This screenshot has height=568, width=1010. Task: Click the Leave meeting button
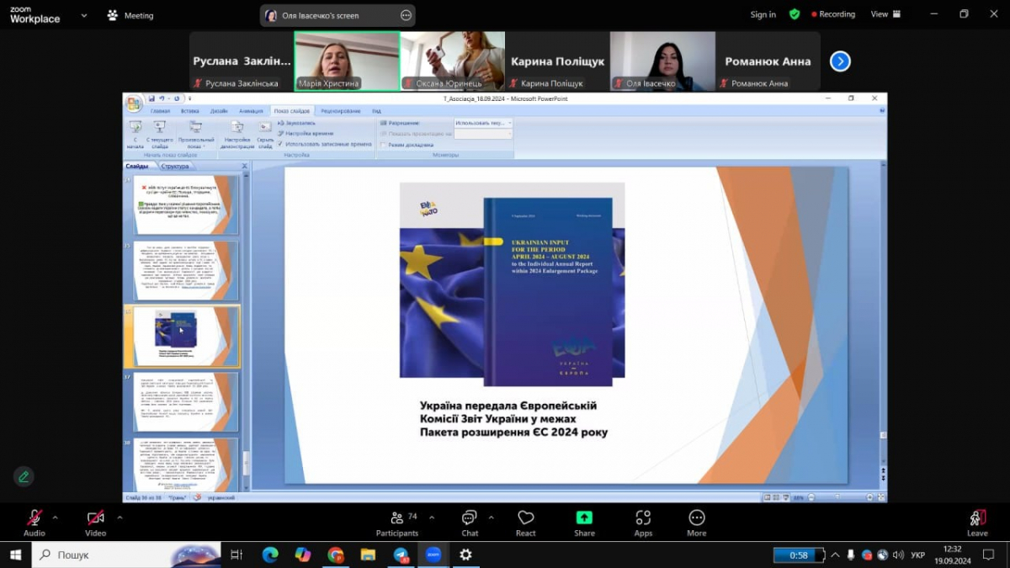tap(977, 522)
